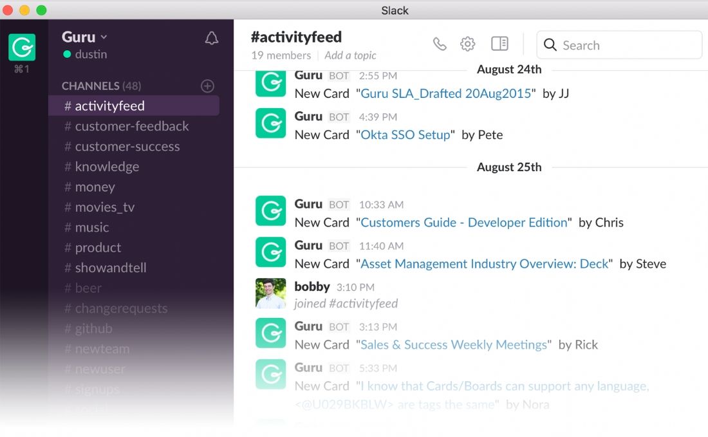Viewport: 708px width, 437px height.
Task: Open Asset Management Industry Overview: Deck link
Action: click(485, 264)
